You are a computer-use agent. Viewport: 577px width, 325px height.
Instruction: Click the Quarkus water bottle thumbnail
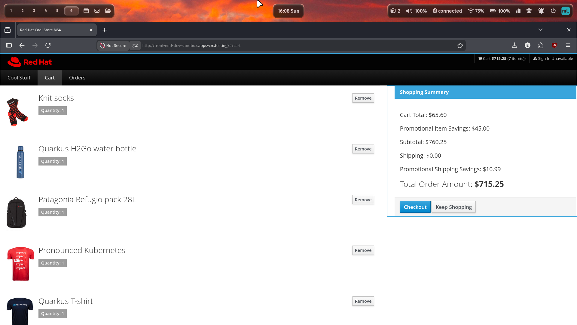[x=20, y=162]
